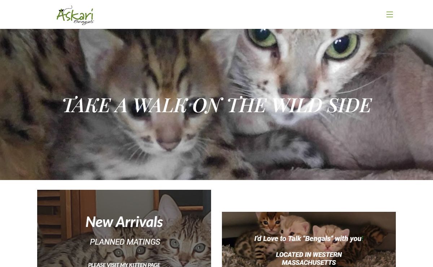Viewport: 433px width, 267px height.
Task: Click the "Take a Walk on the Wild Side" headline
Action: pyautogui.click(x=216, y=105)
